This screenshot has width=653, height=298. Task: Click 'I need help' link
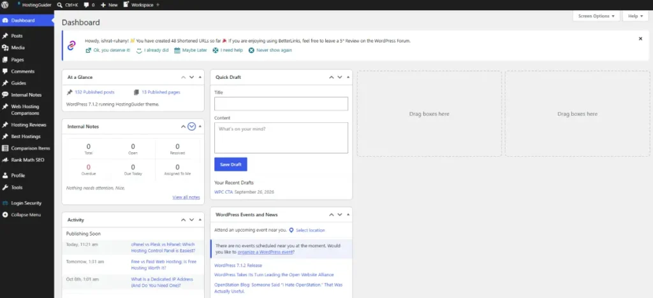[x=228, y=50]
